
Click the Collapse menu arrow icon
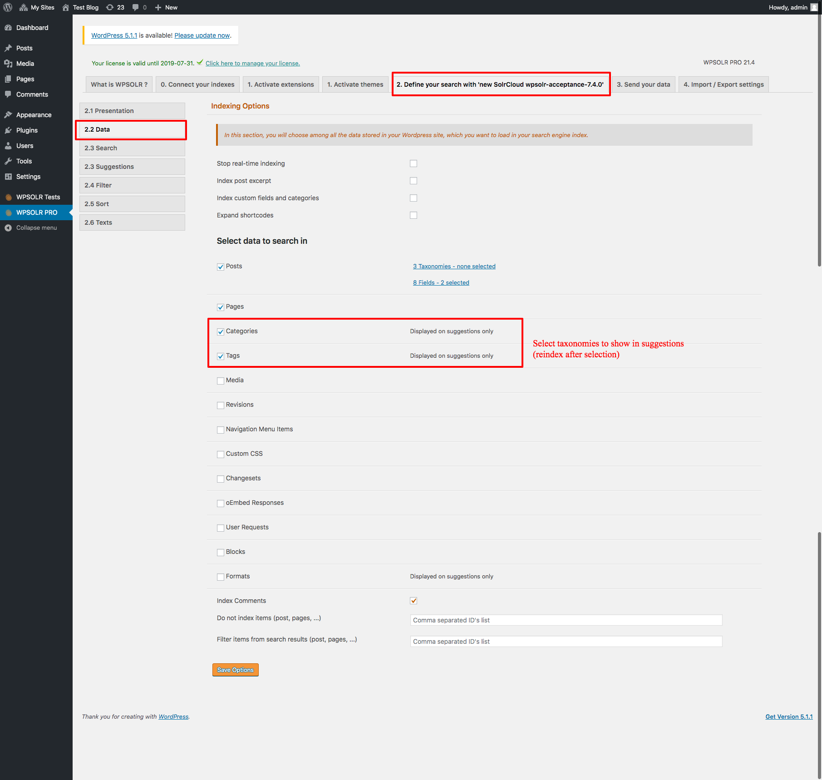(8, 228)
